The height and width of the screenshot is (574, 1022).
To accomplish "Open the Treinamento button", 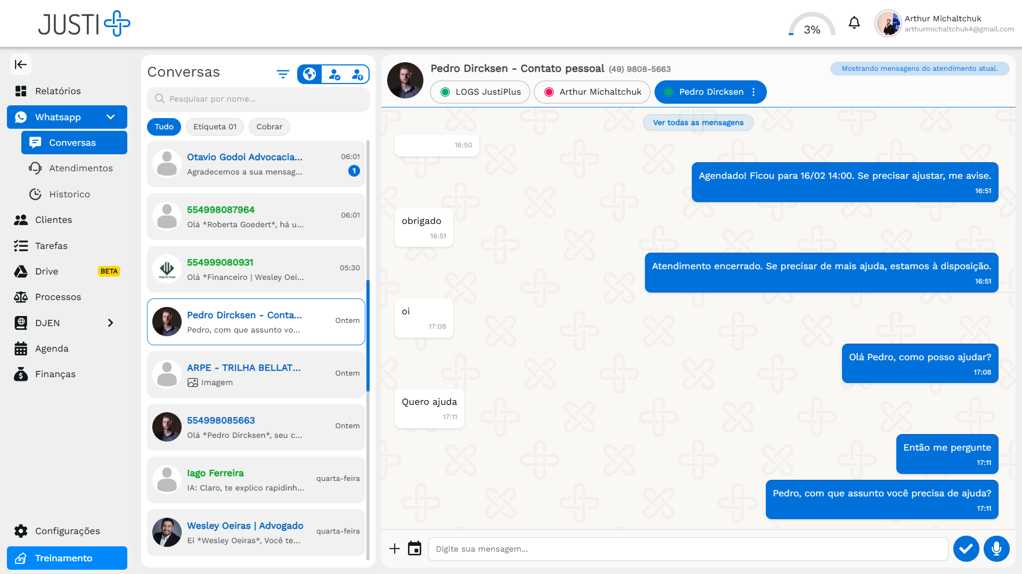I will [x=67, y=558].
